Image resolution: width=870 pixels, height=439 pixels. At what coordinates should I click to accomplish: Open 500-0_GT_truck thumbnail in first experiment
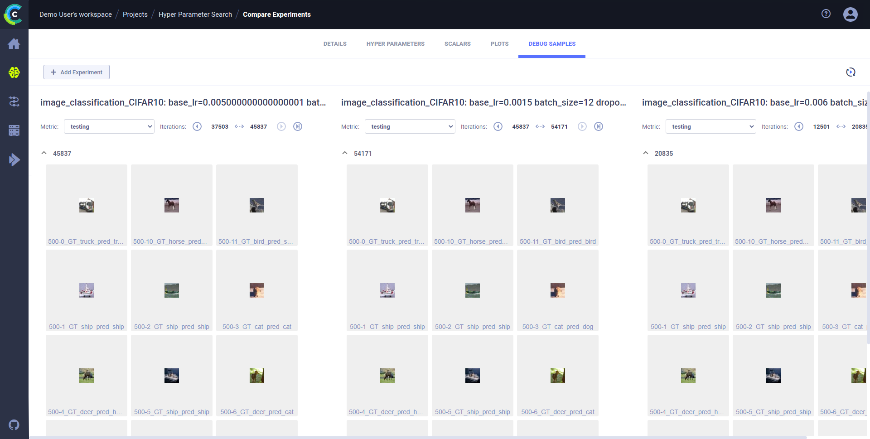[x=87, y=205]
